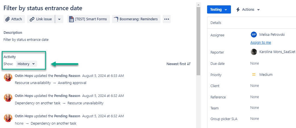
Task: Expand the Actions lightning menu
Action: 248,9
